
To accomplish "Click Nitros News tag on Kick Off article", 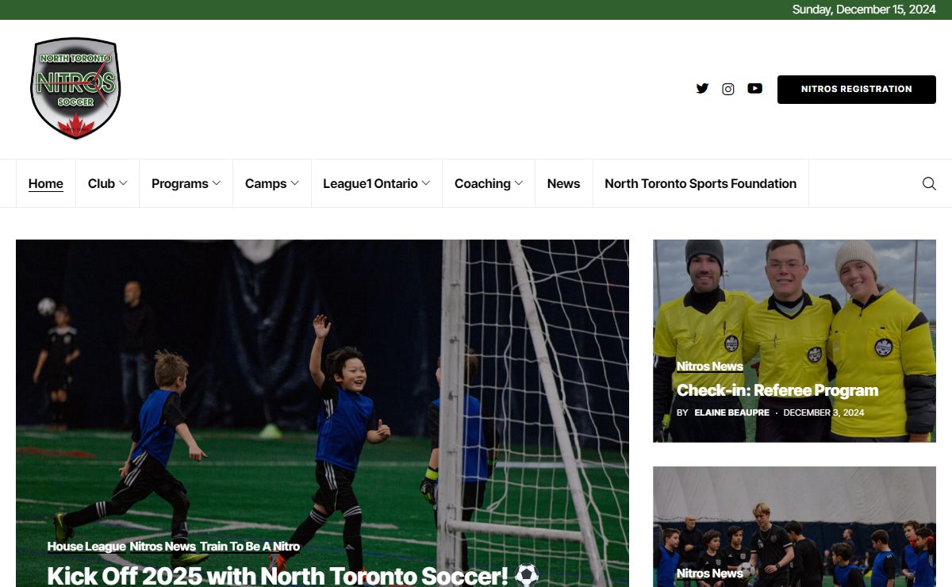I will pos(163,547).
